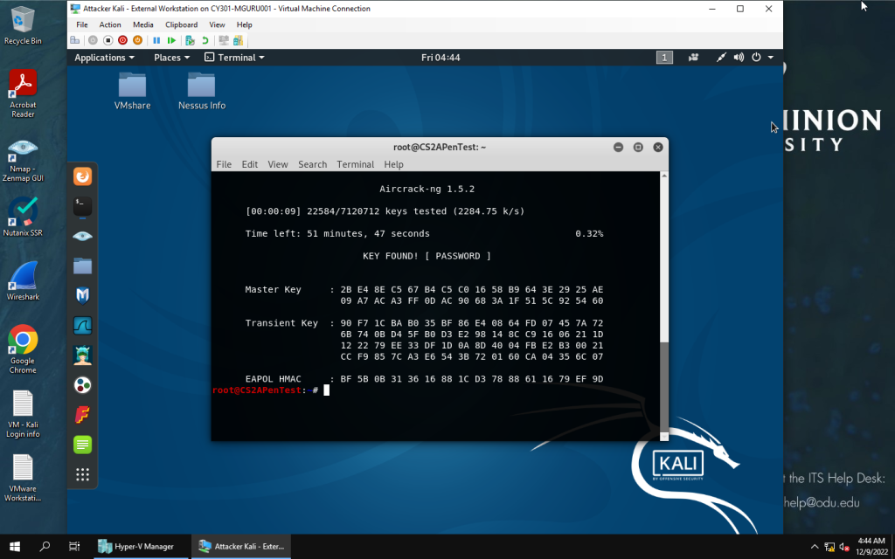Open Maltego from the Kali dock
The width and height of the screenshot is (895, 559).
pyautogui.click(x=83, y=385)
